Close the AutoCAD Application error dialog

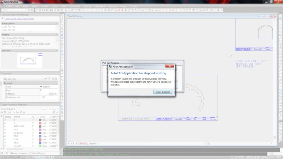(x=170, y=66)
